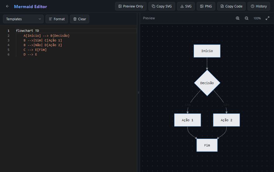
Task: Open the History panel
Action: coord(259,6)
